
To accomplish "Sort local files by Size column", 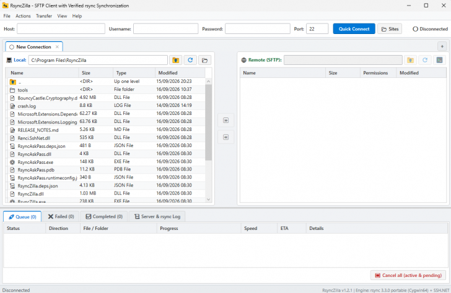I will [x=96, y=73].
